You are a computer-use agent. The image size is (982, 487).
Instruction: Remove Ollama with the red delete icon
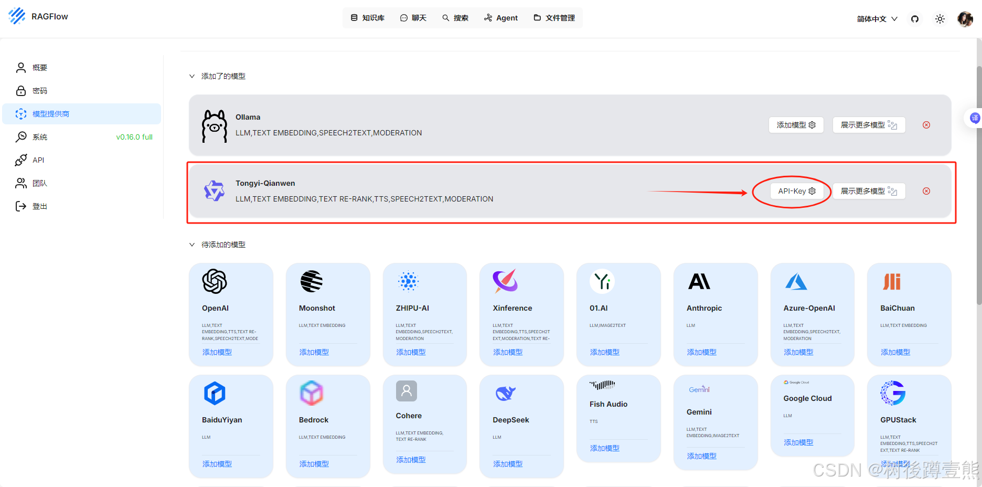tap(926, 125)
